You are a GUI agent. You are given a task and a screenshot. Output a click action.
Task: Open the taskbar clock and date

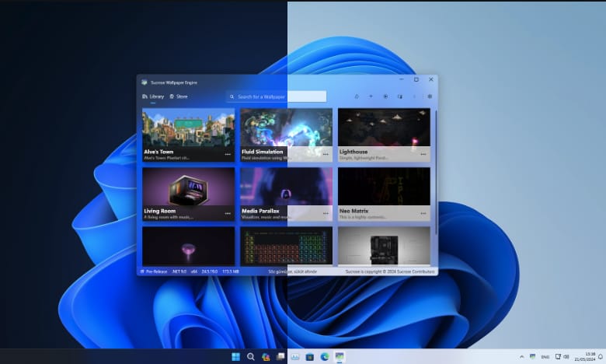coord(585,357)
